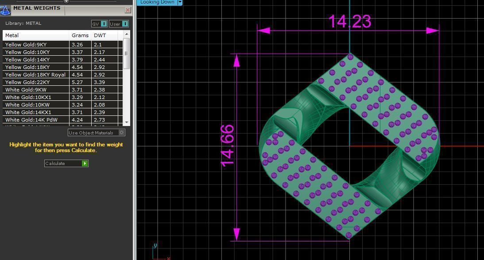Toggle the GV library switch
This screenshot has height=260, width=484.
pyautogui.click(x=99, y=24)
